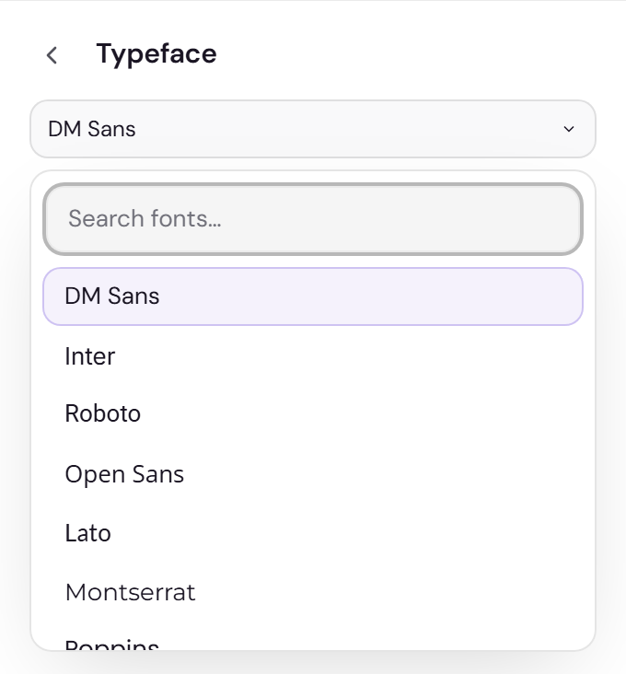Choose the Inter font option

click(313, 356)
